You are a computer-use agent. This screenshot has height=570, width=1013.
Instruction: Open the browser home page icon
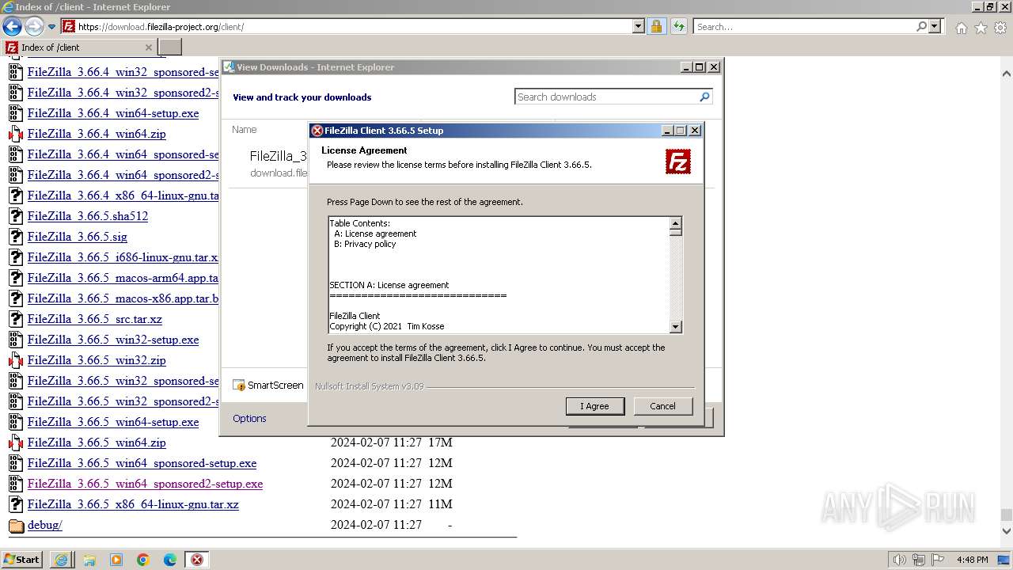point(961,26)
